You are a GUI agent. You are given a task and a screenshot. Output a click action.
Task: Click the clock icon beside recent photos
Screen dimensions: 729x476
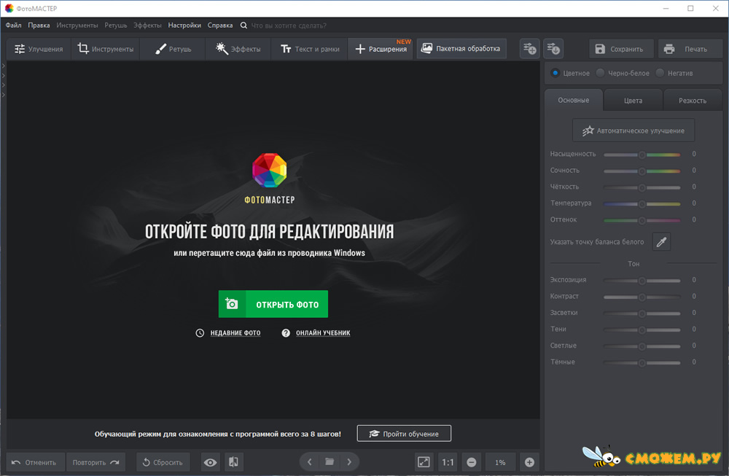(200, 333)
